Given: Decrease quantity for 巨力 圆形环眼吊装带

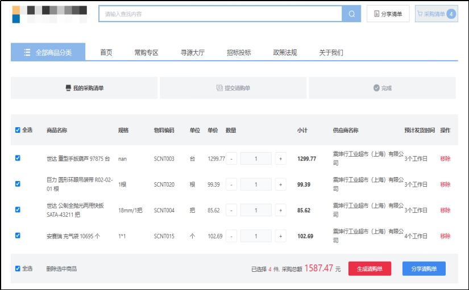Looking at the screenshot, I should pos(231,184).
